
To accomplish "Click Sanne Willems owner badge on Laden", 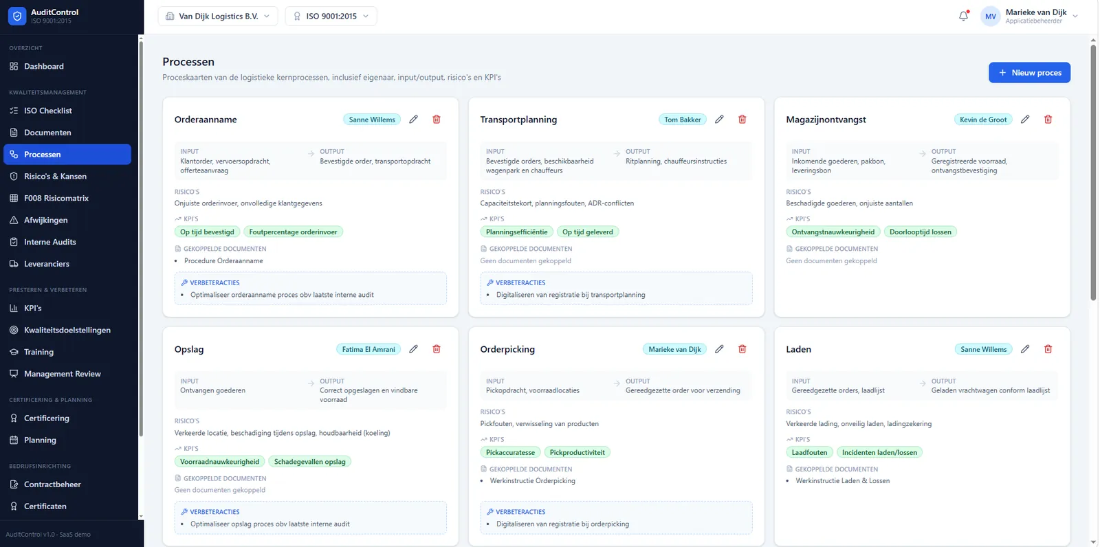I will [x=983, y=349].
